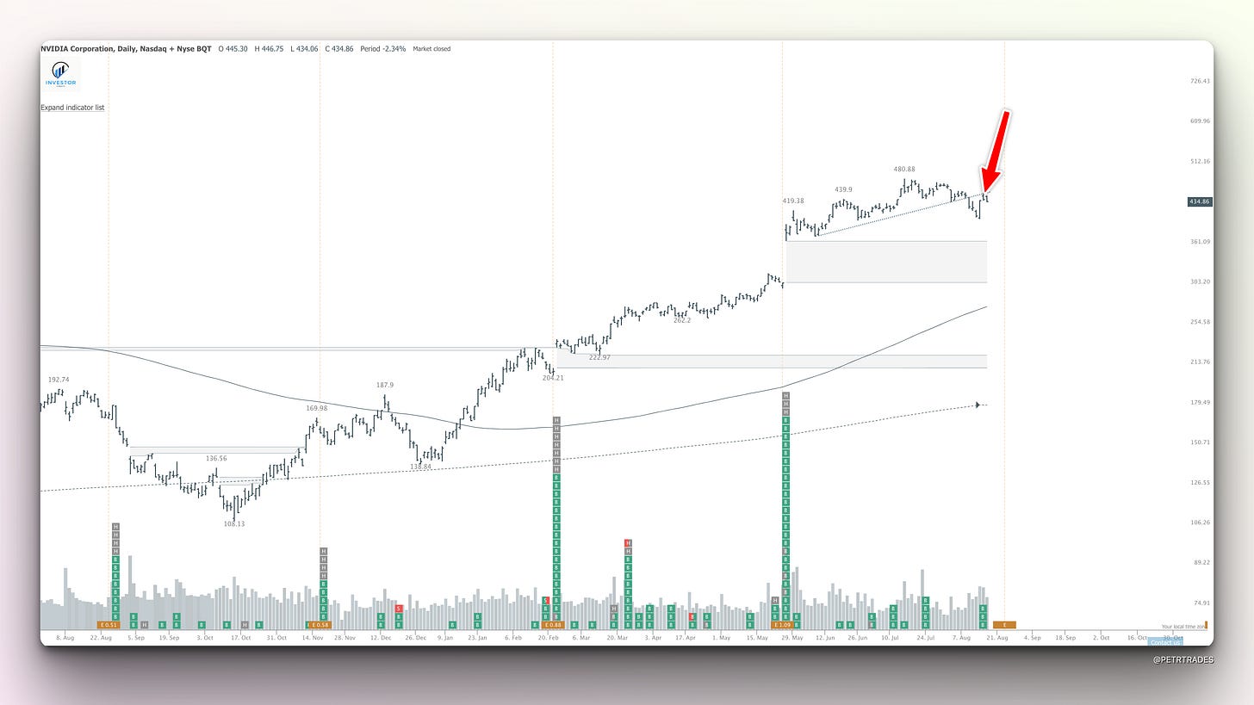Click the 419.38 price label
The width and height of the screenshot is (1254, 705).
click(x=793, y=201)
